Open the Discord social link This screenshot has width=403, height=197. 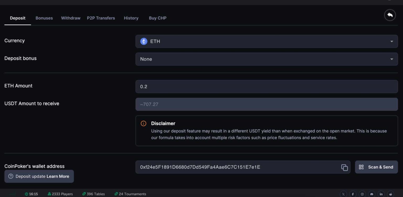click(372, 194)
